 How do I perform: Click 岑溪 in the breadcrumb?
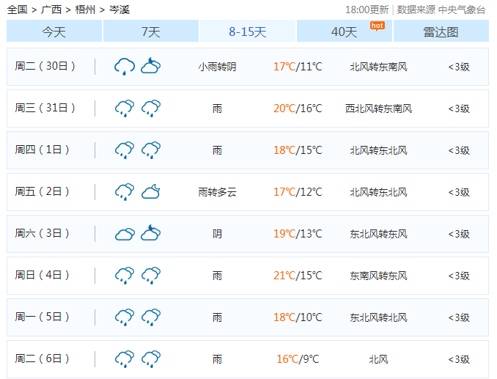(119, 10)
